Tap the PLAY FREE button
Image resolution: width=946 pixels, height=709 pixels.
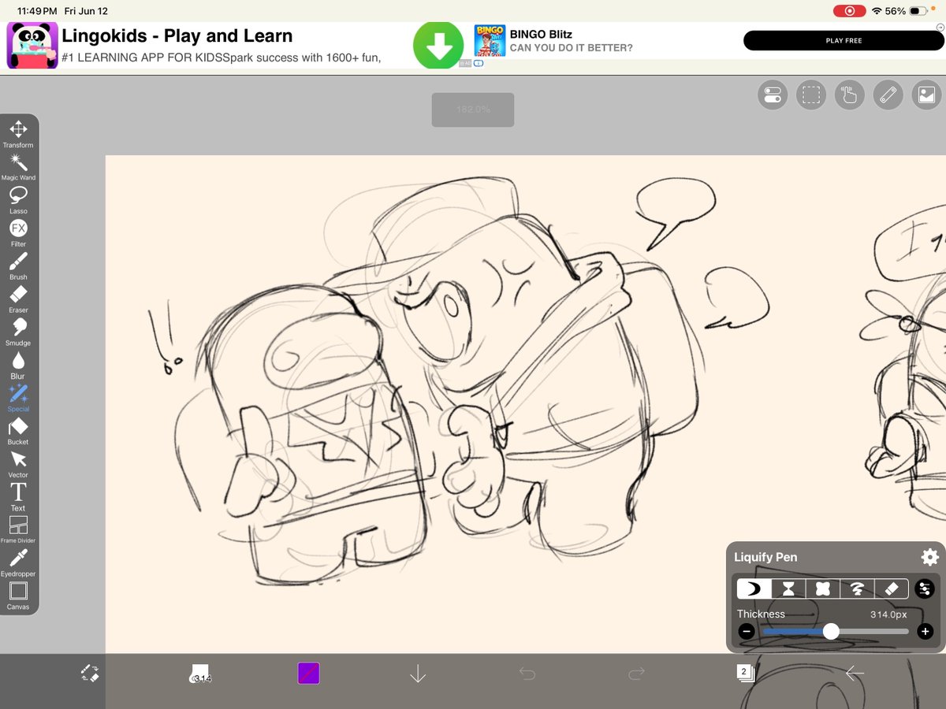[844, 40]
